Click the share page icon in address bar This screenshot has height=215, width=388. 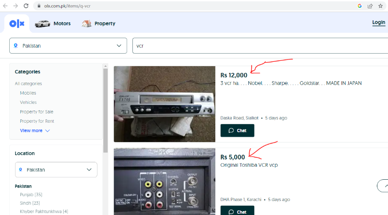(370, 6)
